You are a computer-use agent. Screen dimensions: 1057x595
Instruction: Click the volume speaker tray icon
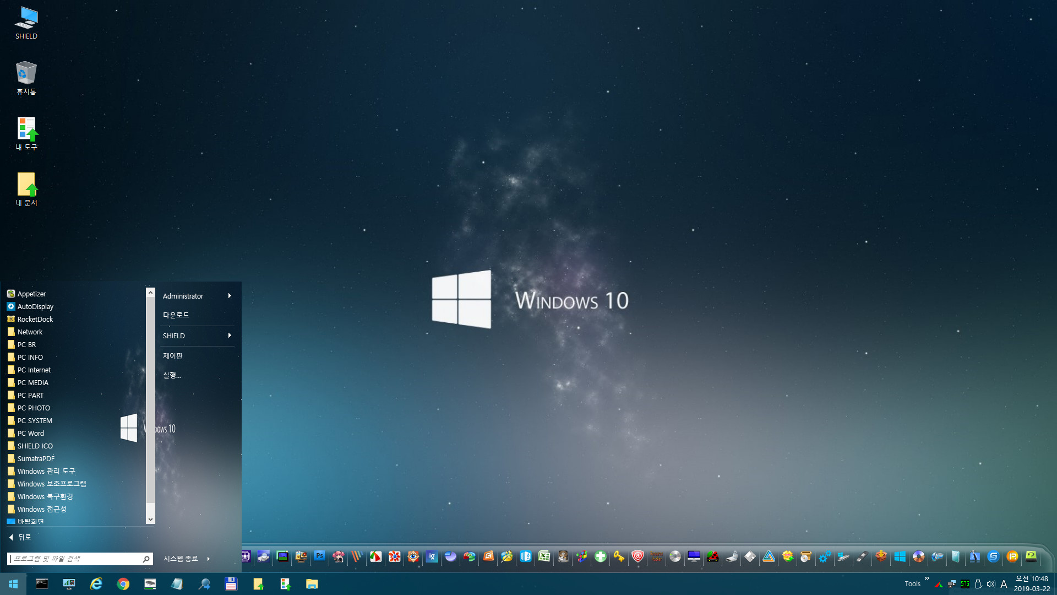click(x=991, y=584)
